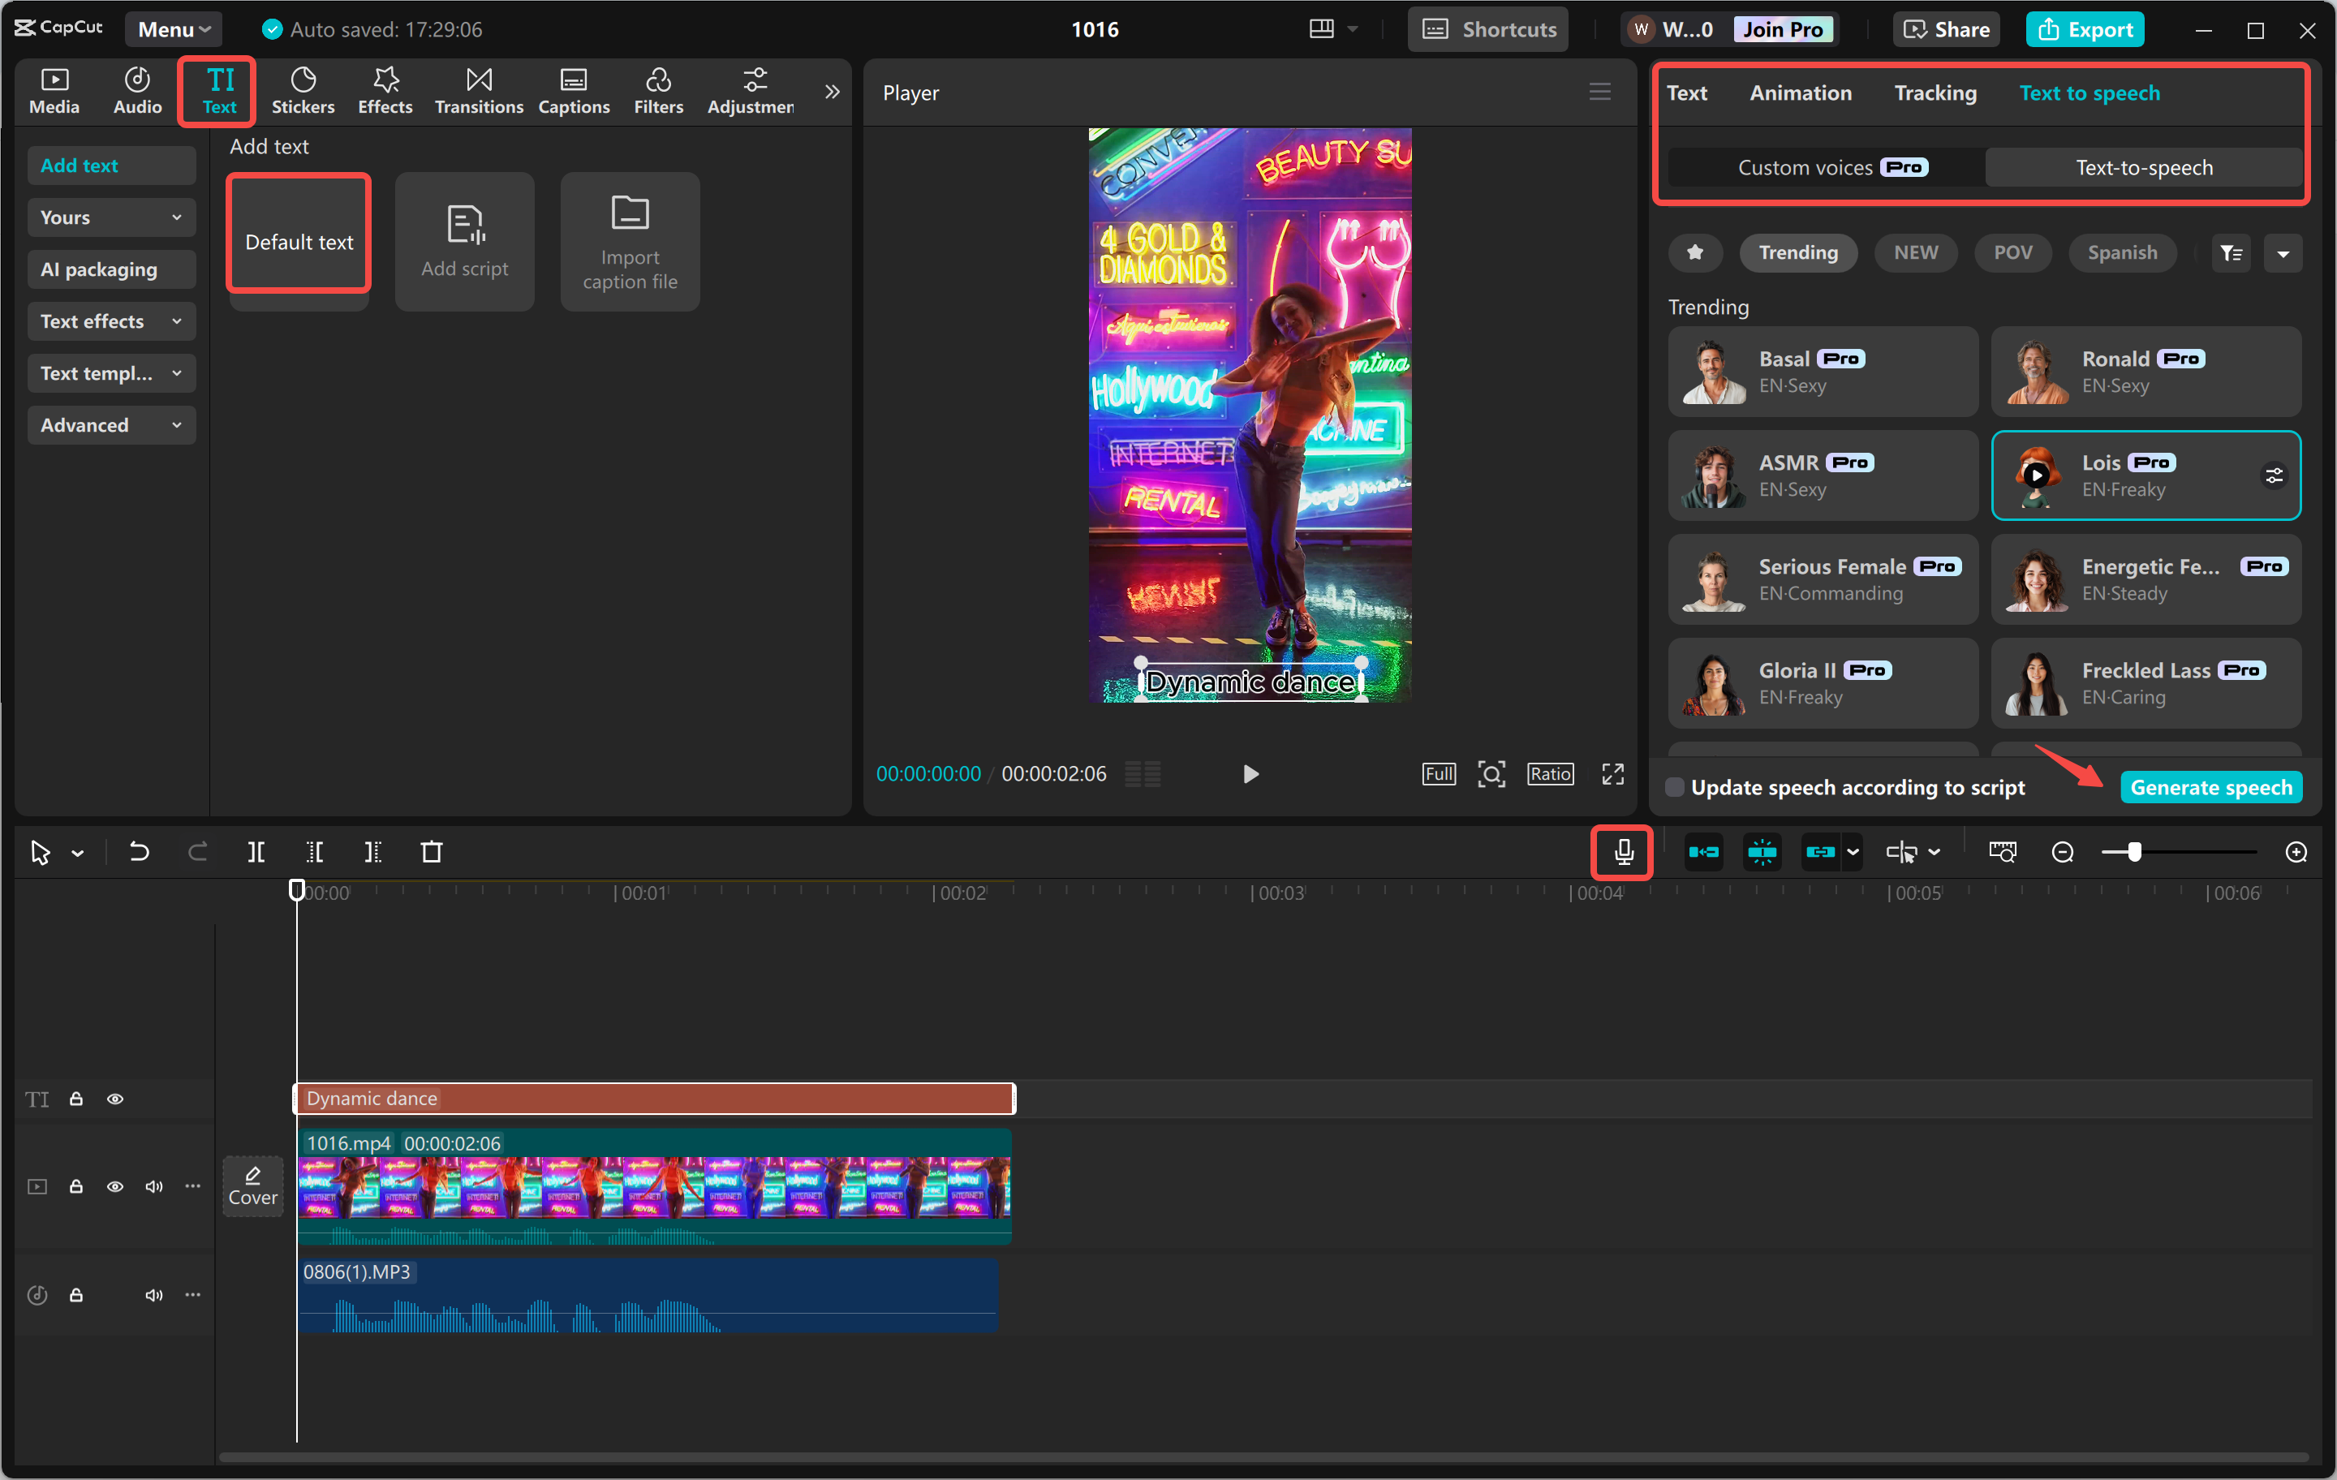Open the Stickers panel
The width and height of the screenshot is (2337, 1480).
click(303, 90)
